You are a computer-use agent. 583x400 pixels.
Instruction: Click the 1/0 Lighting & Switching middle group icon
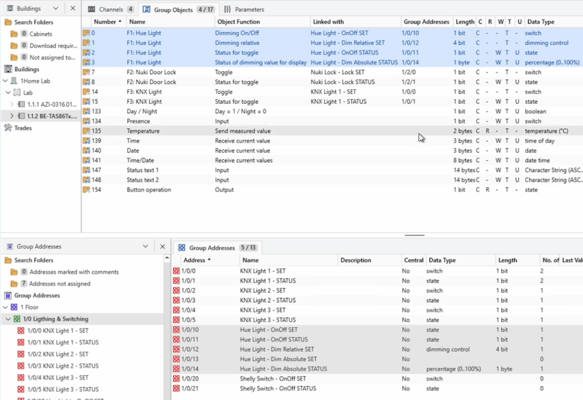[x=17, y=319]
